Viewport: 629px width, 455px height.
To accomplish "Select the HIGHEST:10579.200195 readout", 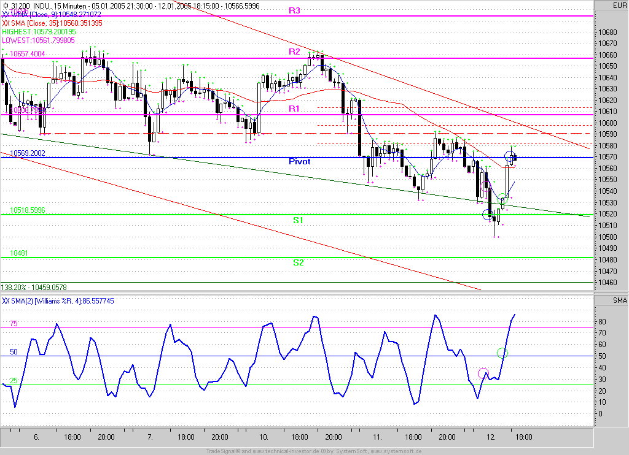I will click(x=39, y=32).
